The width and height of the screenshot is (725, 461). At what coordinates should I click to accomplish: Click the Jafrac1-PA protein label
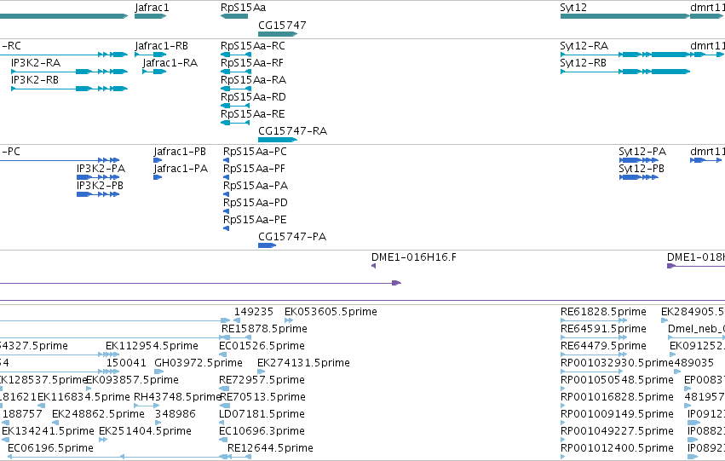point(181,169)
